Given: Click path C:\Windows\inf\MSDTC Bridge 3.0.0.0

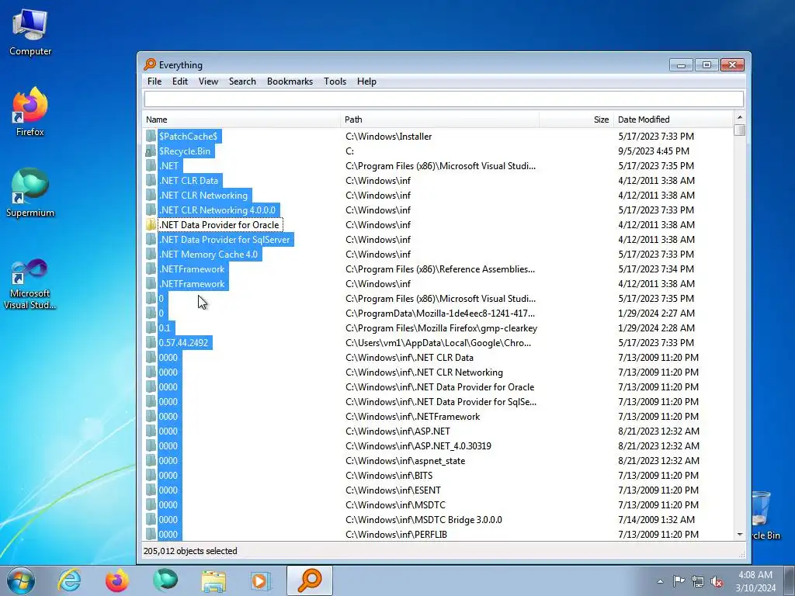Looking at the screenshot, I should 424,519.
